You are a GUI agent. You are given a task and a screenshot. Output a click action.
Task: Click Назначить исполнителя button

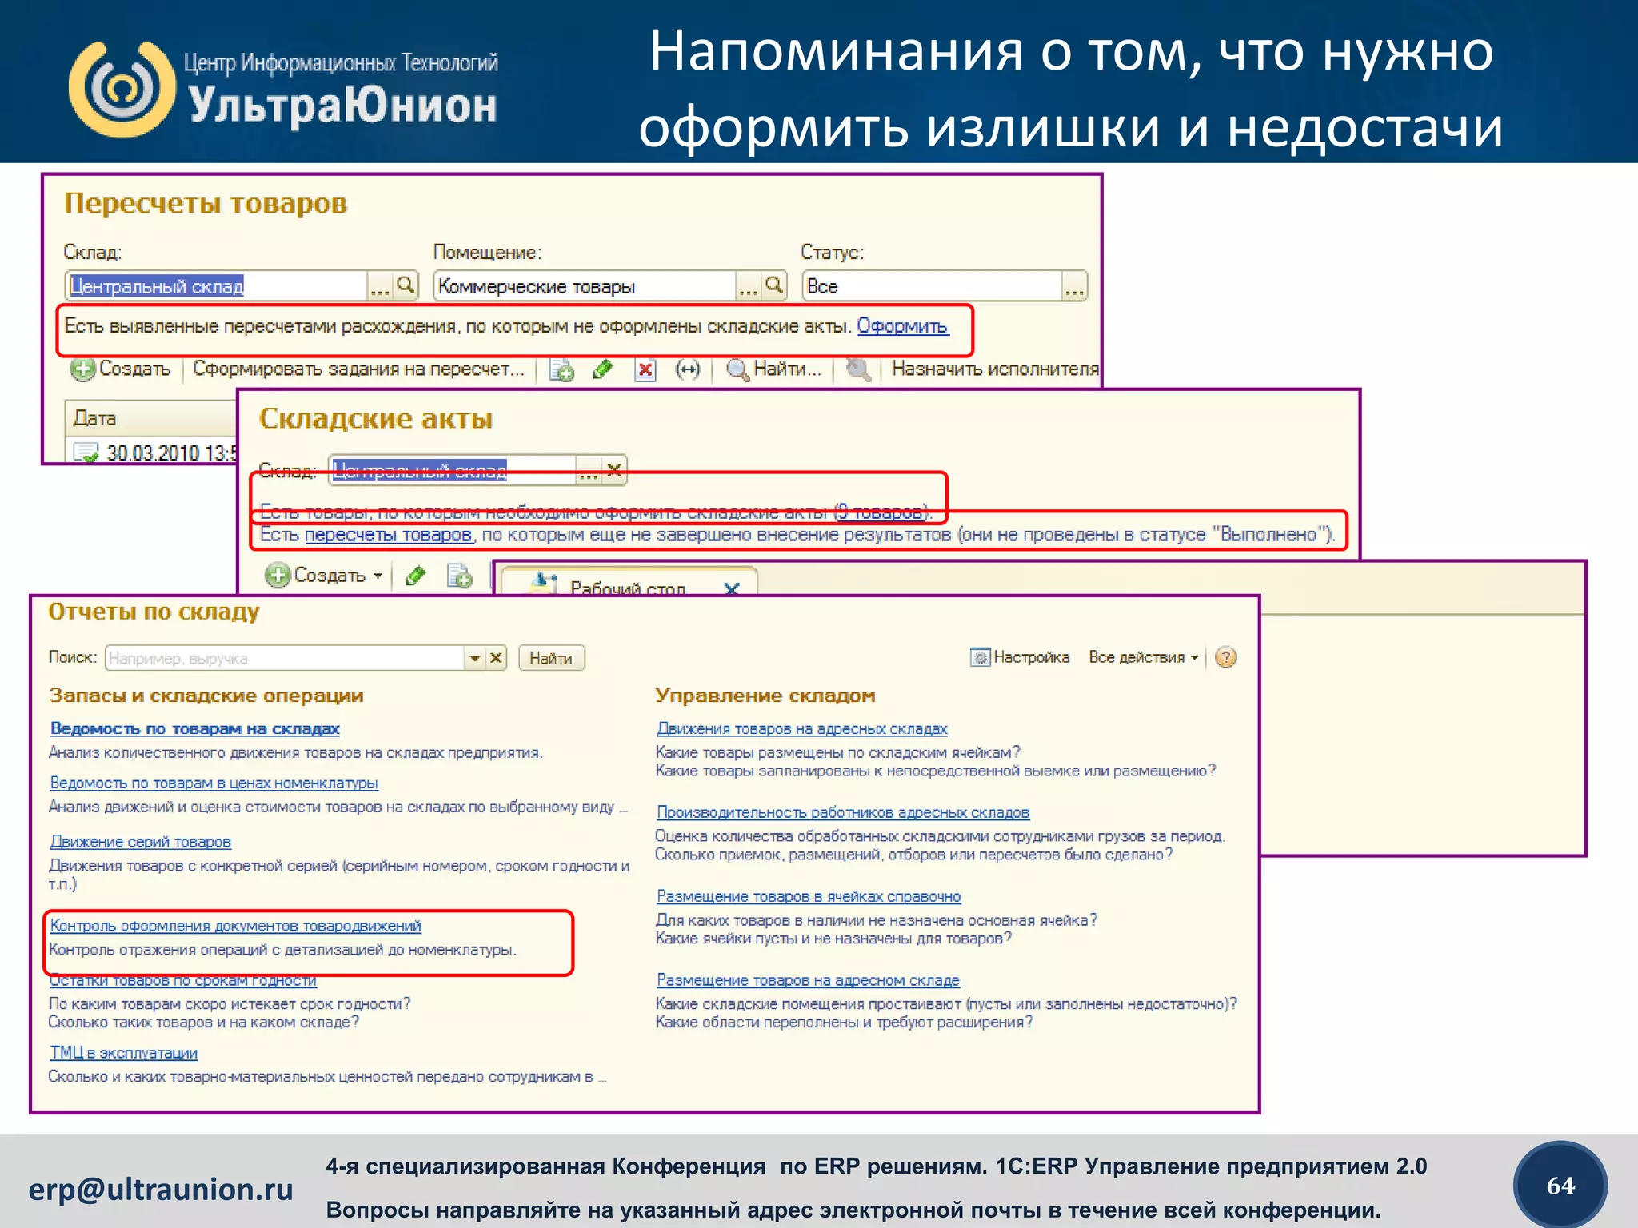click(x=995, y=369)
